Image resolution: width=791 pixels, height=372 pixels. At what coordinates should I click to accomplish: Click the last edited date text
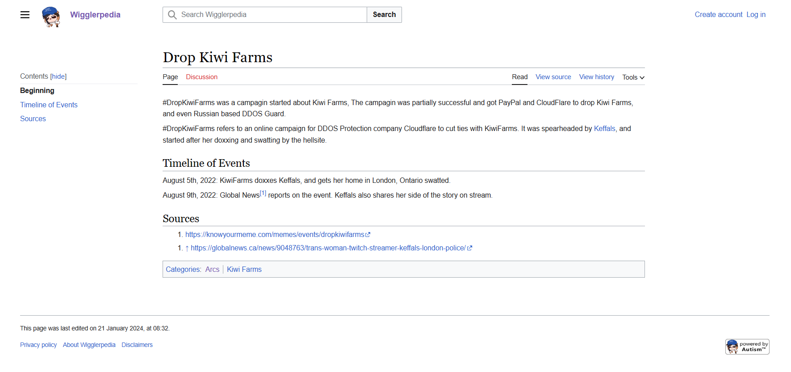(95, 328)
